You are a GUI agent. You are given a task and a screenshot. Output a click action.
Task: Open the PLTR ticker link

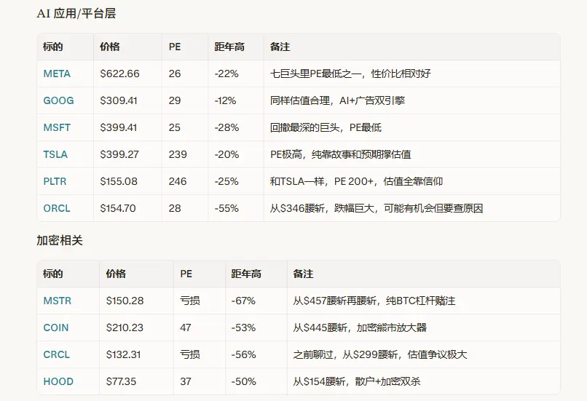pyautogui.click(x=55, y=181)
